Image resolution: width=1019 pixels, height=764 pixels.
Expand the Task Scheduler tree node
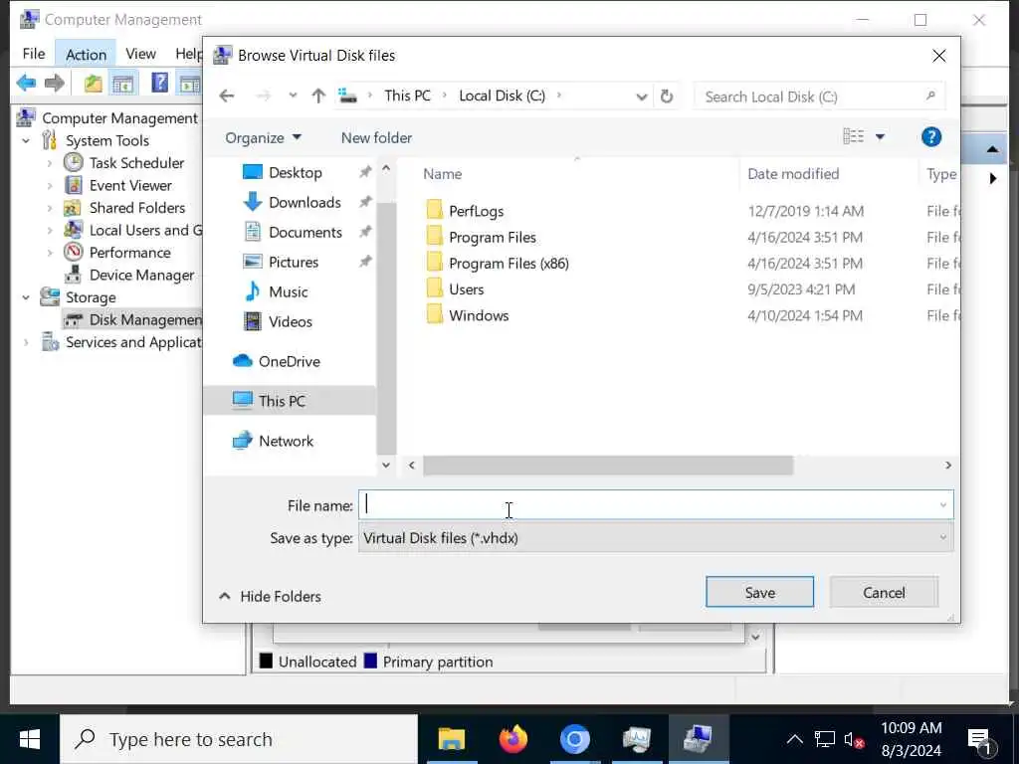(50, 163)
